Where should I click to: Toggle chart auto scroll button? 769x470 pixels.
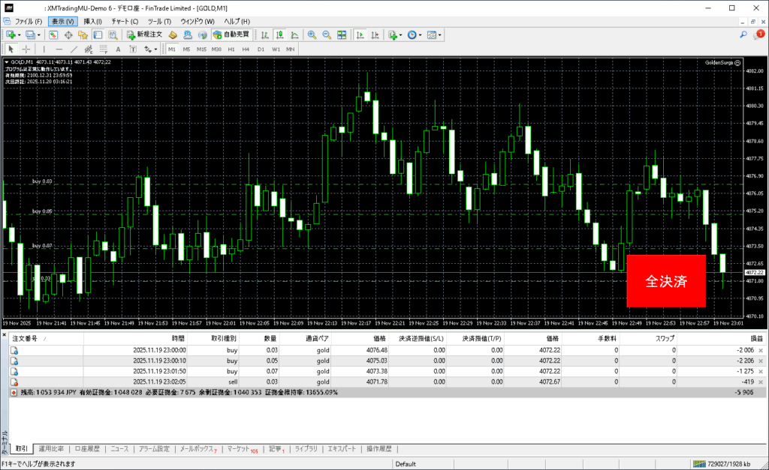point(360,34)
